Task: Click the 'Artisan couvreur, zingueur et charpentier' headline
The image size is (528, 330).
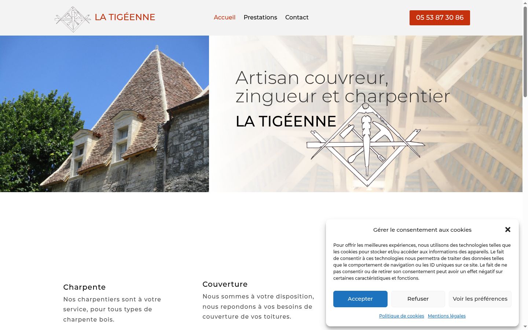Action: (x=343, y=87)
